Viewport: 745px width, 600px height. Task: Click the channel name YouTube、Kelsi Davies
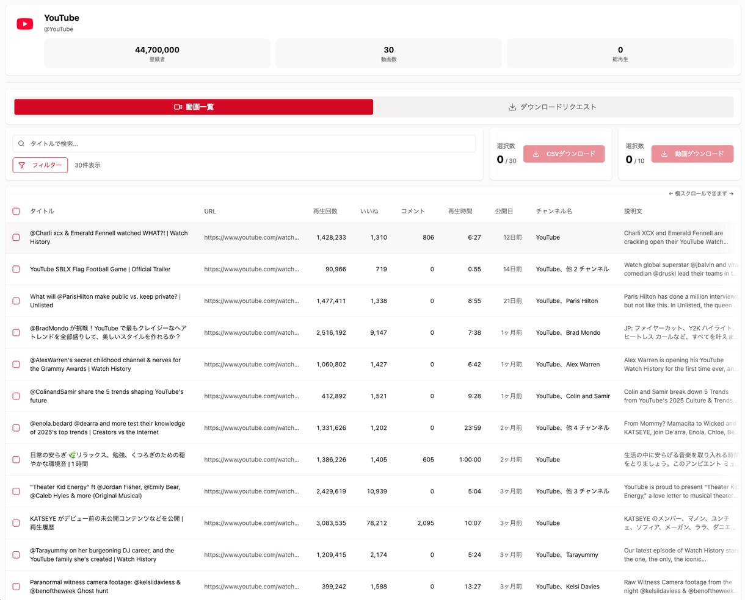(x=568, y=587)
